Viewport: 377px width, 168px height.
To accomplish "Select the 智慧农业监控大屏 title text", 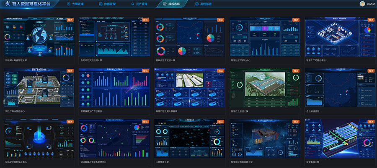I will pos(240,111).
